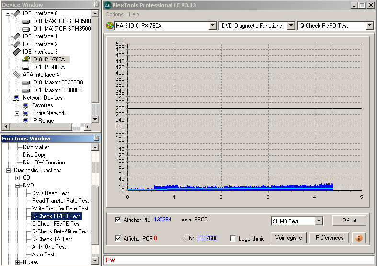The image size is (377, 266).
Task: Click Device Window horizontal scroll left arrow
Action: point(6,127)
